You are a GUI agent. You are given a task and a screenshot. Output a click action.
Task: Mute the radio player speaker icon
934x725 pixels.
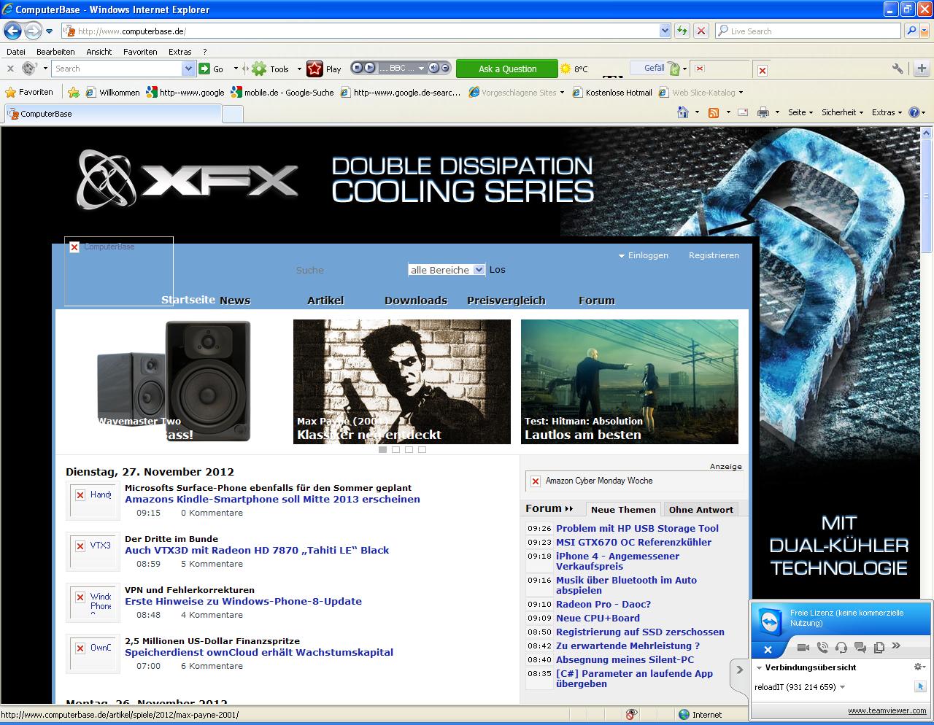pos(434,68)
